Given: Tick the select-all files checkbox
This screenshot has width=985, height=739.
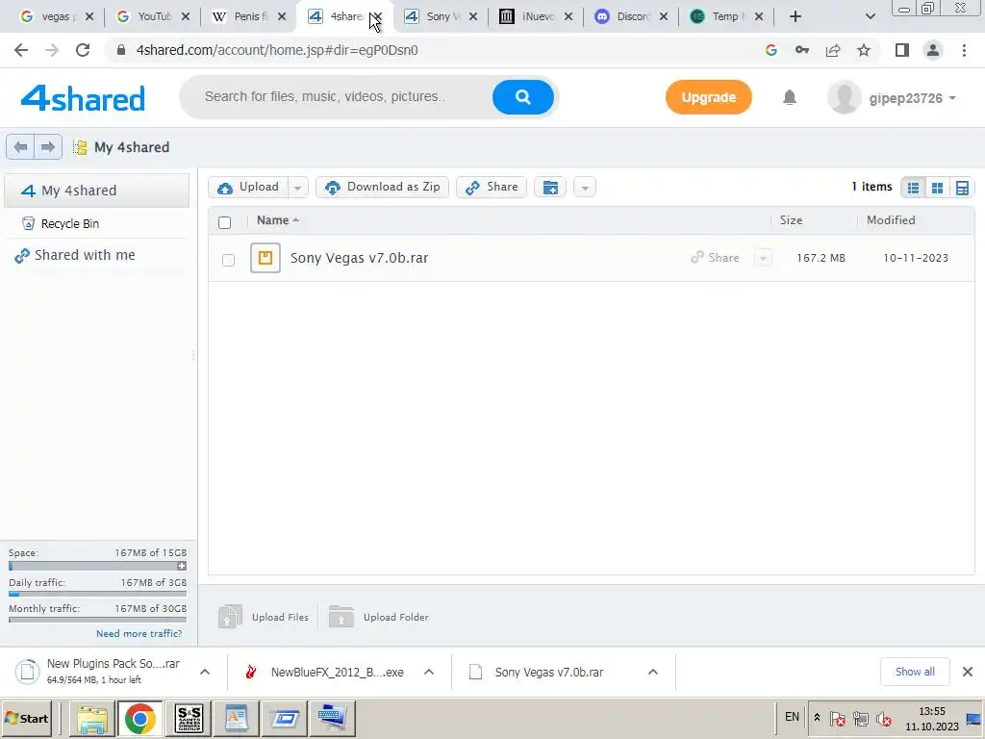Looking at the screenshot, I should point(224,222).
